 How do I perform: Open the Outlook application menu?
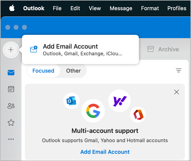click(34, 8)
